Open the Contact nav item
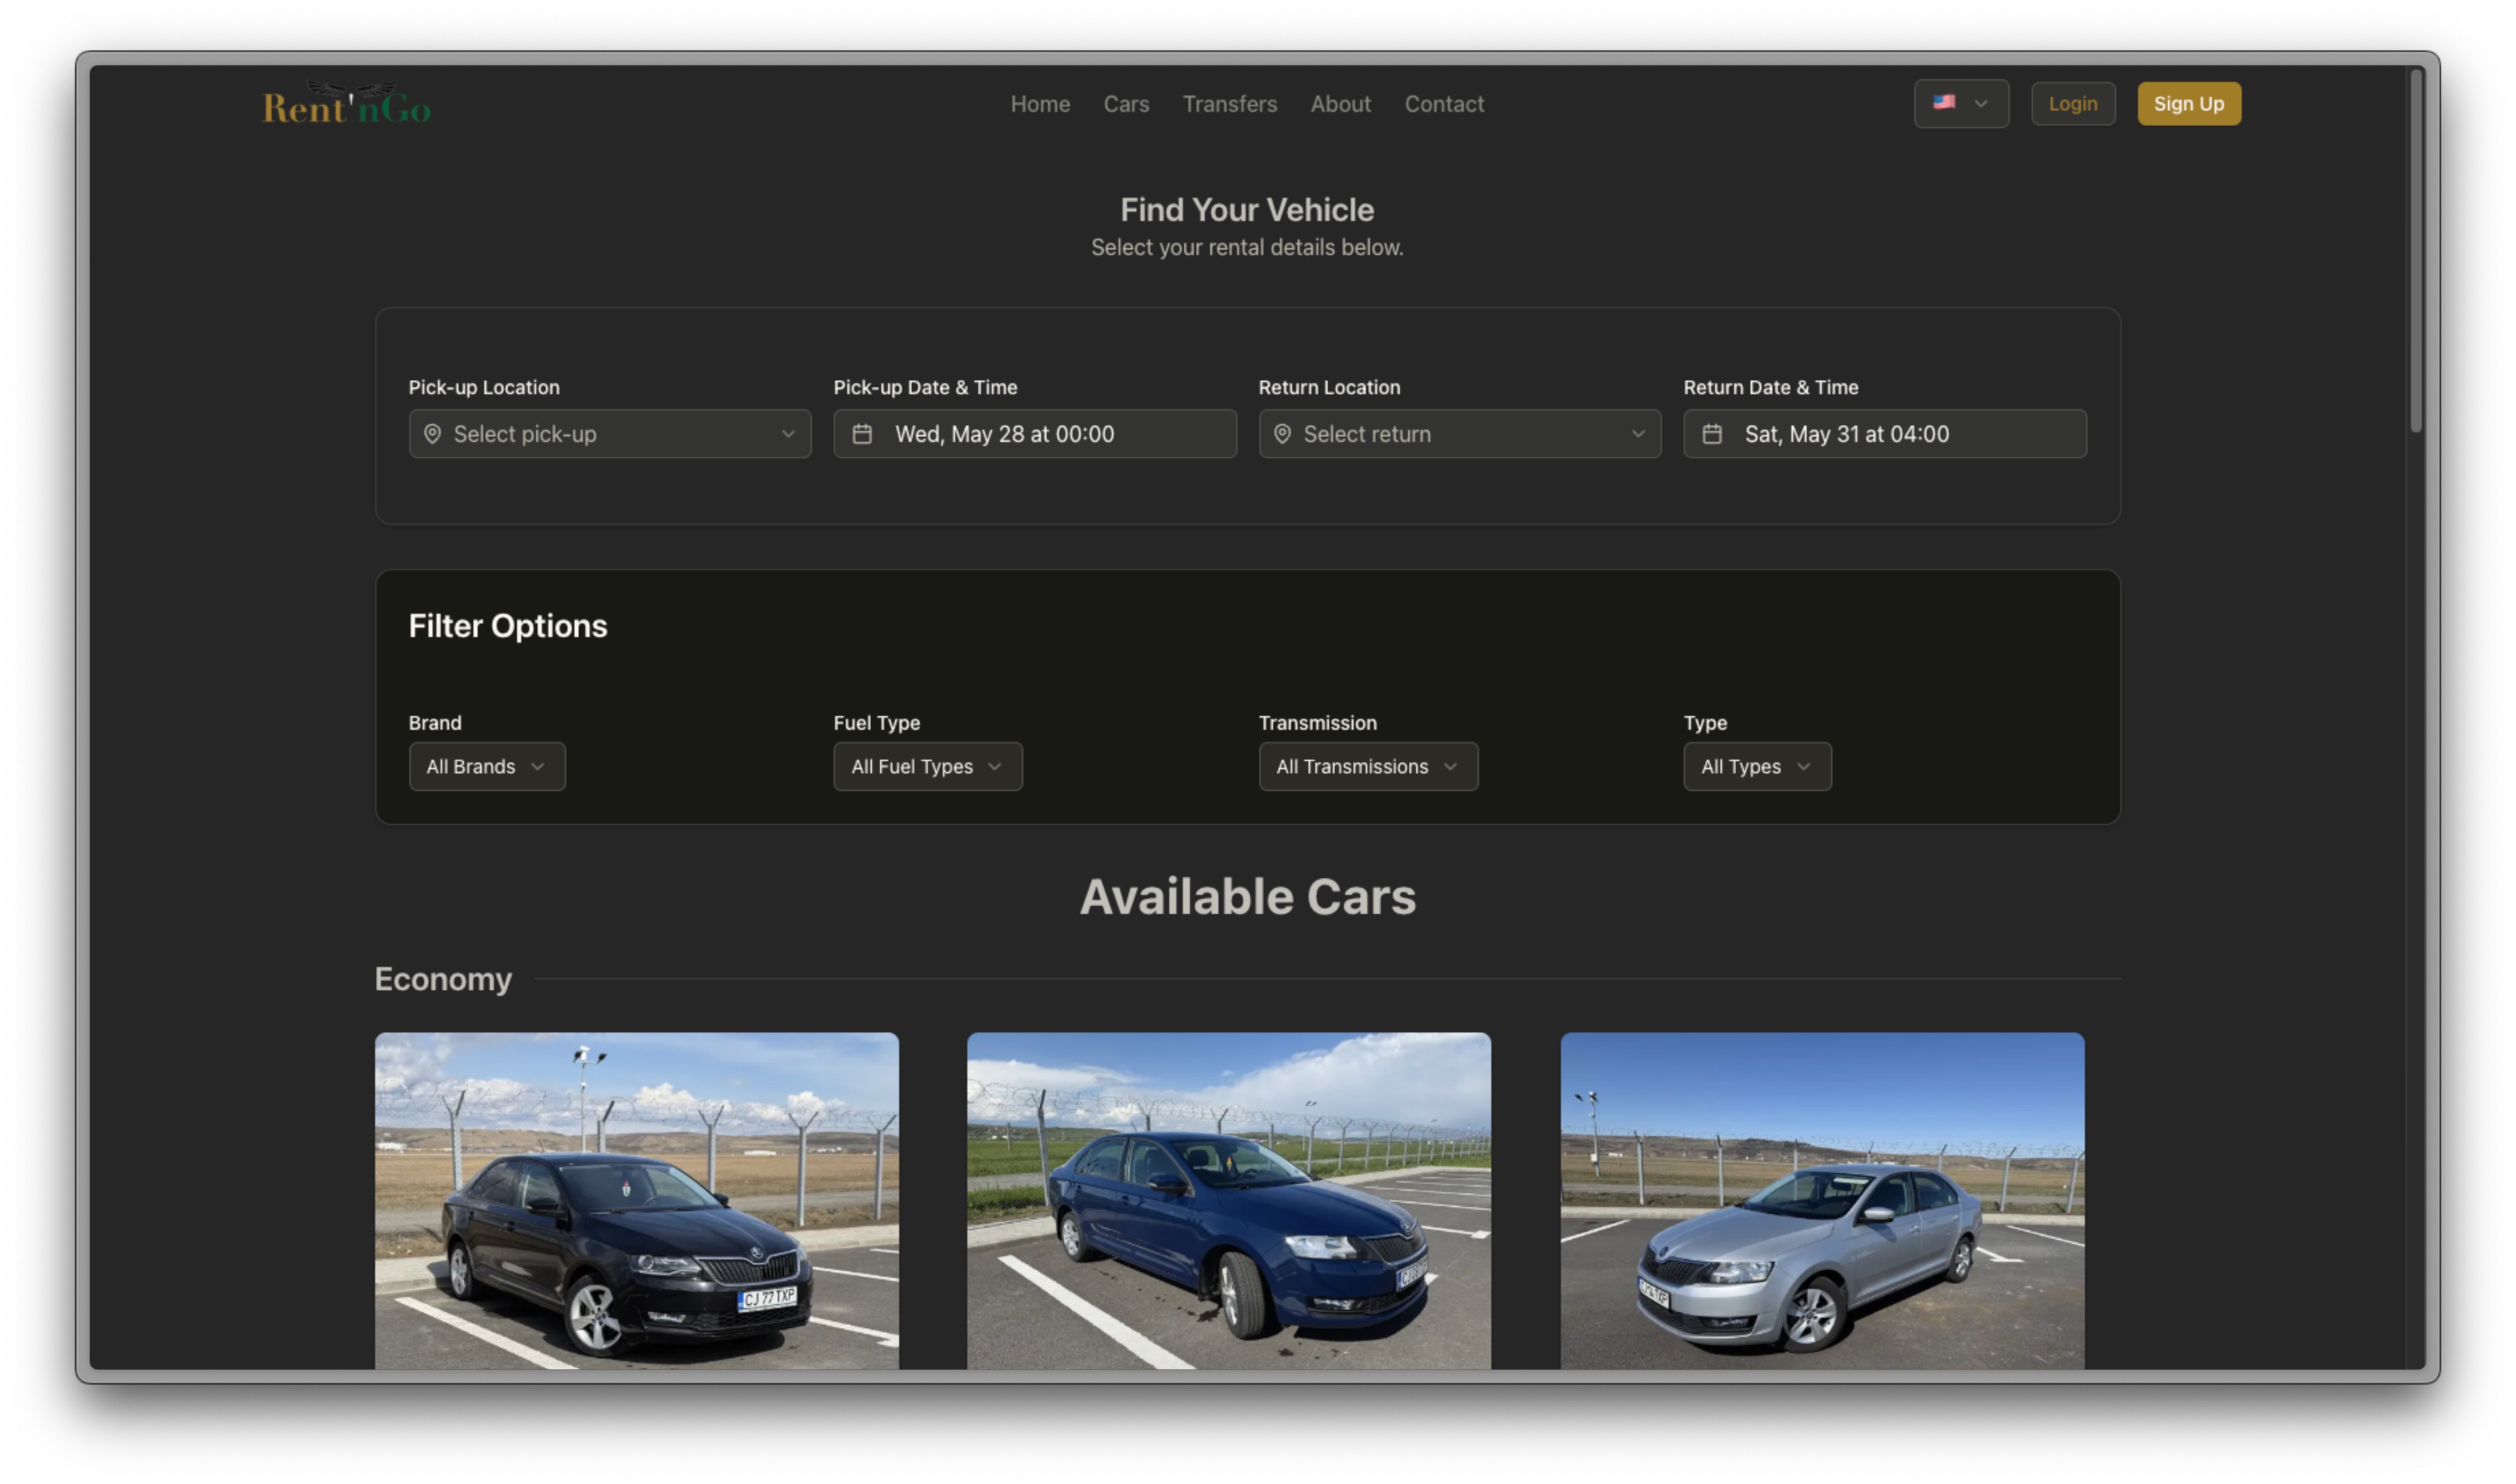This screenshot has height=1484, width=2516. point(1444,104)
